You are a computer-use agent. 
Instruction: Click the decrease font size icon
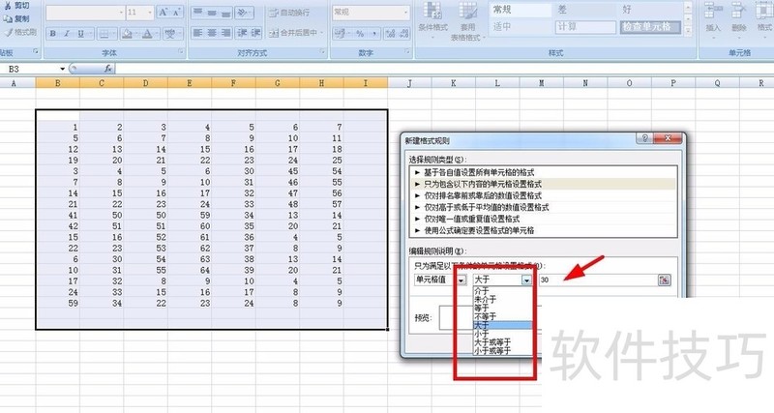point(176,13)
